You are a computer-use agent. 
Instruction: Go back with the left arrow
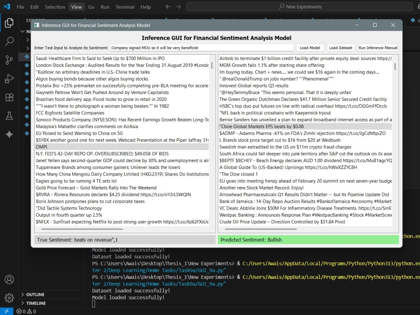click(x=168, y=7)
